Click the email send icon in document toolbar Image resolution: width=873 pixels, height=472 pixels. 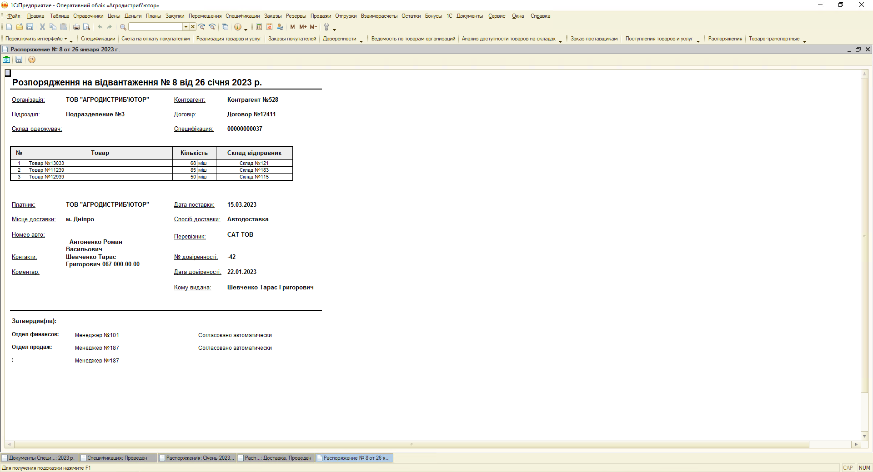click(x=7, y=60)
